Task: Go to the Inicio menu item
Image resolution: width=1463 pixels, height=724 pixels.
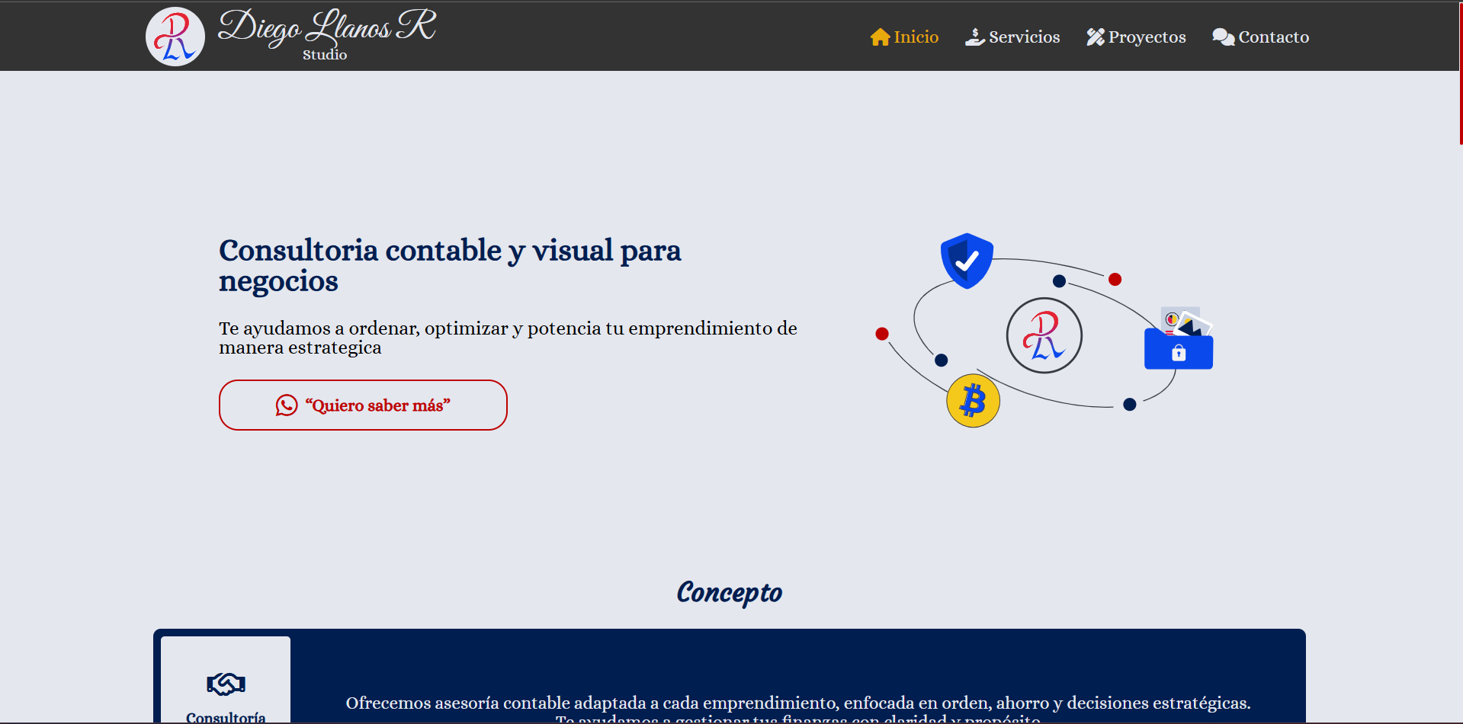Action: point(916,37)
